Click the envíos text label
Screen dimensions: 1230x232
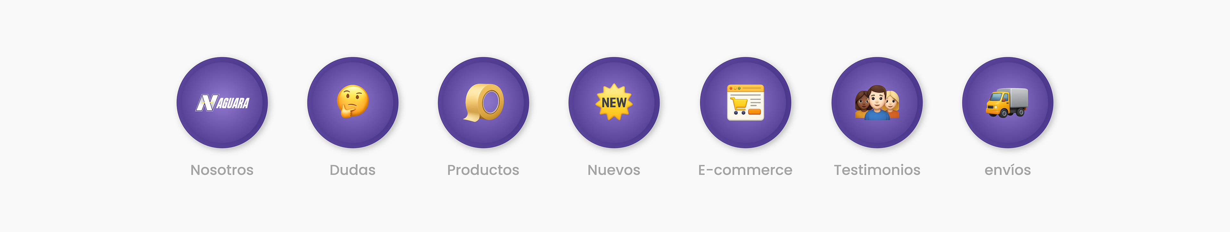click(x=1007, y=170)
